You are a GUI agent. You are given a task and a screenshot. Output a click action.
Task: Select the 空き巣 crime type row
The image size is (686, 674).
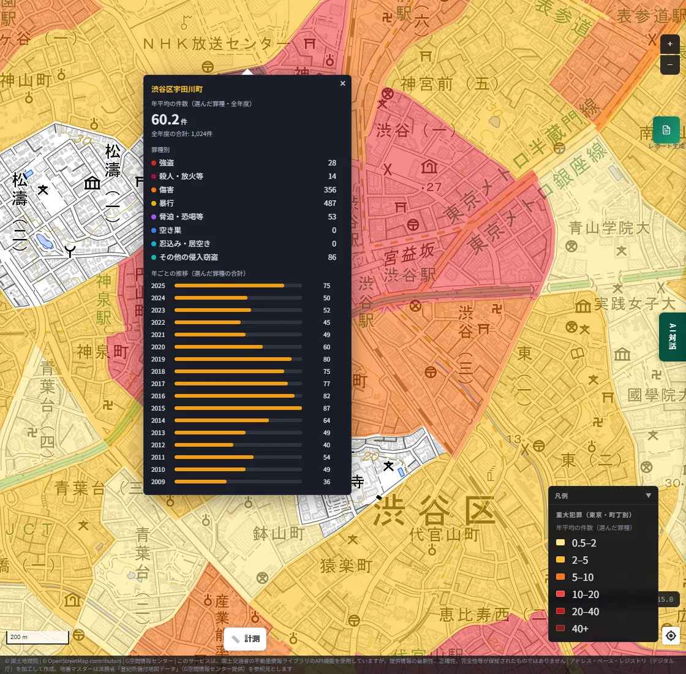(x=244, y=230)
